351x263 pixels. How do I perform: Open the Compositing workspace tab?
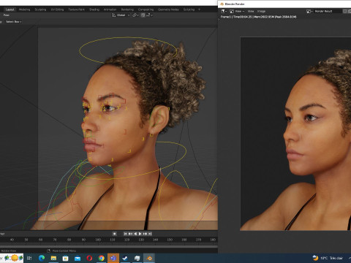(146, 9)
